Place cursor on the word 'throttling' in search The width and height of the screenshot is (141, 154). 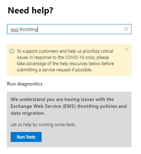pyautogui.click(x=29, y=29)
